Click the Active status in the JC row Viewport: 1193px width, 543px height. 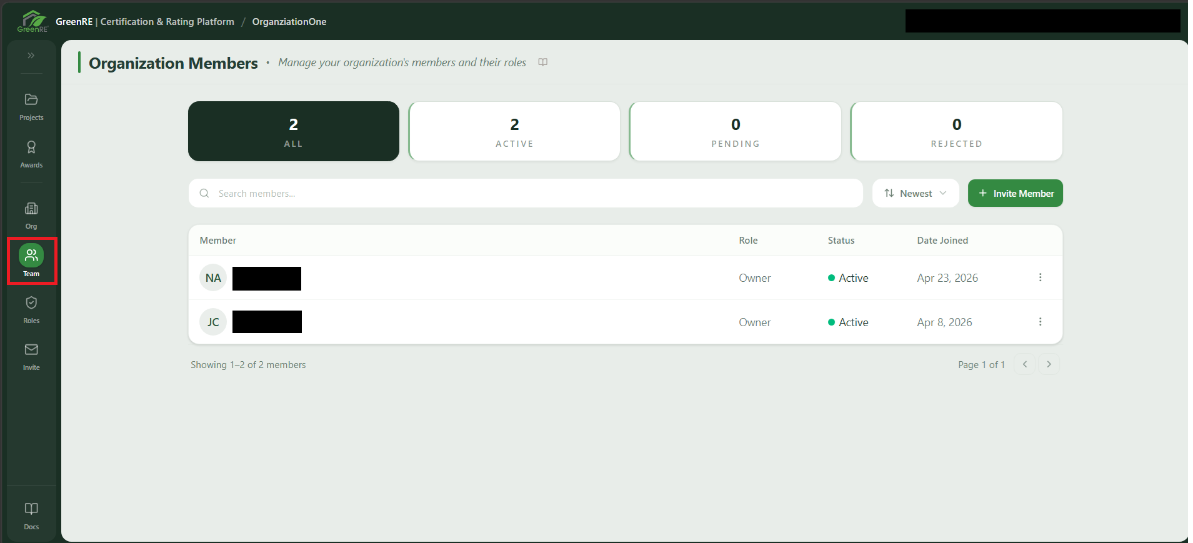pos(848,322)
